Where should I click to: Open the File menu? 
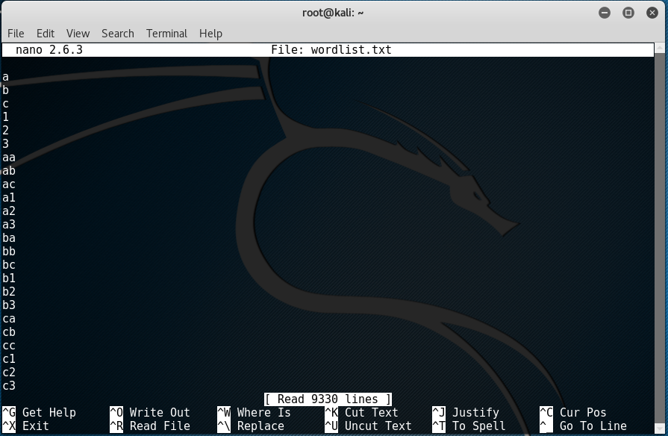(x=16, y=34)
